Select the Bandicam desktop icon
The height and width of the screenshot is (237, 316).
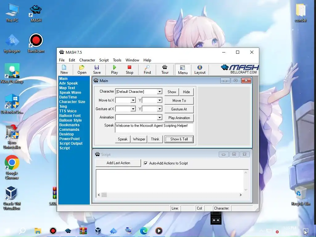(x=36, y=43)
